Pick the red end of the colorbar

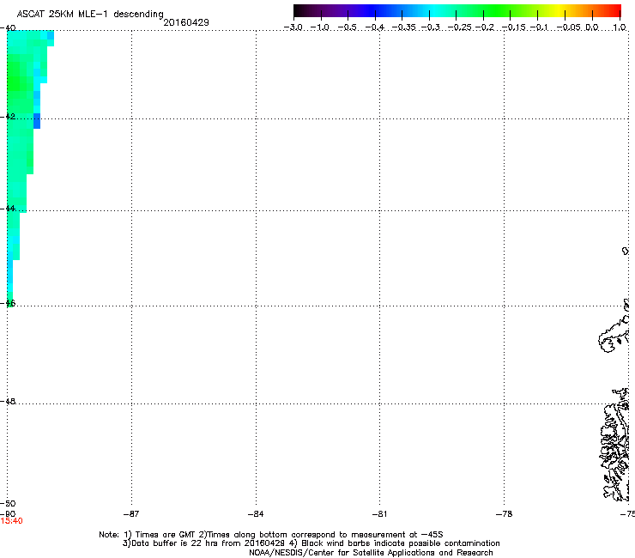(614, 11)
